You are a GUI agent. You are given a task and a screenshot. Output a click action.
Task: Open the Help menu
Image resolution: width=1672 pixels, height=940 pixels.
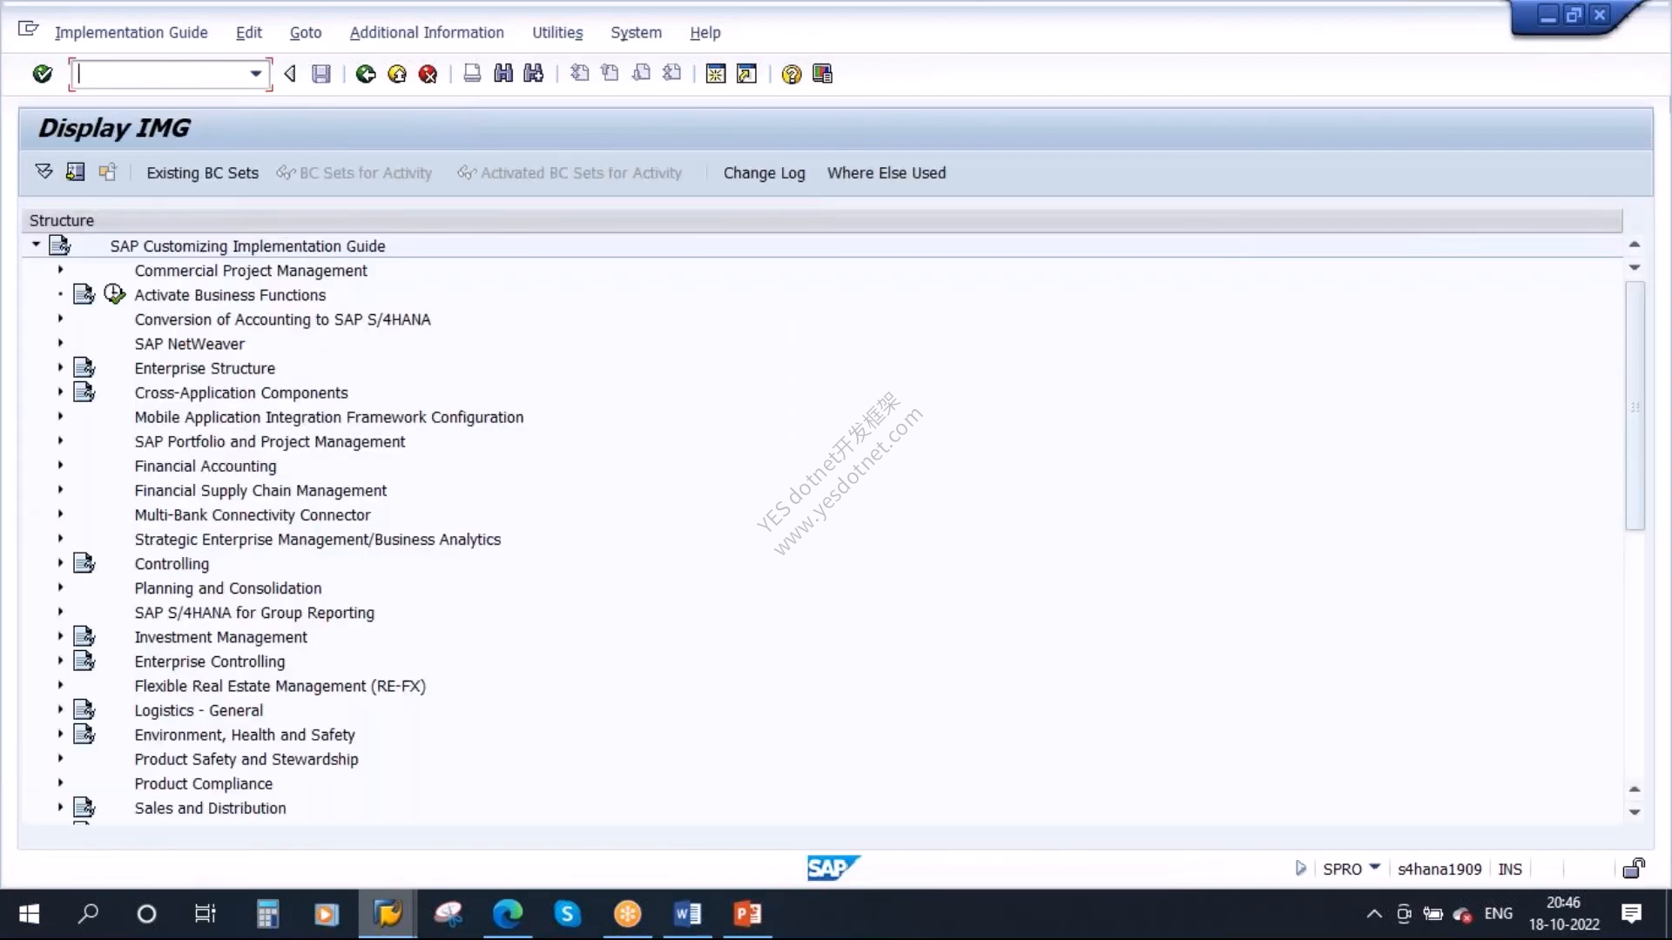pos(705,32)
